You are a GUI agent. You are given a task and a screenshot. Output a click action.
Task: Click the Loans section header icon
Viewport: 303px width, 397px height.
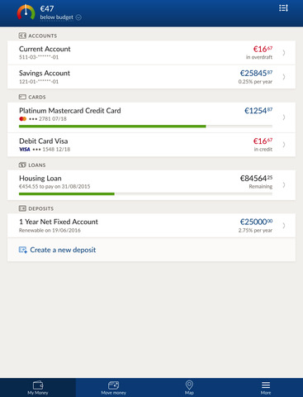[22, 165]
